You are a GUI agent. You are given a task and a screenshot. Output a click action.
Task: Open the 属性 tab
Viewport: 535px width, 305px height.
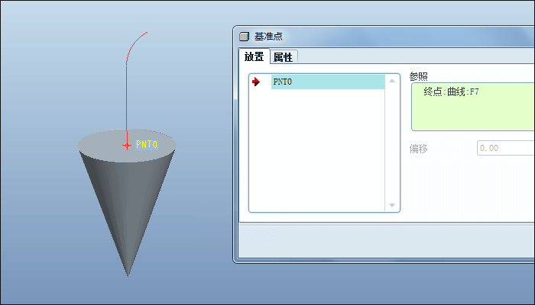click(284, 57)
